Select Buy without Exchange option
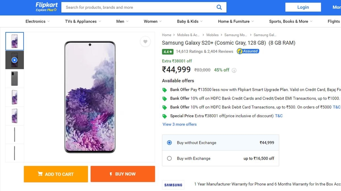The width and height of the screenshot is (341, 191). tap(169, 143)
